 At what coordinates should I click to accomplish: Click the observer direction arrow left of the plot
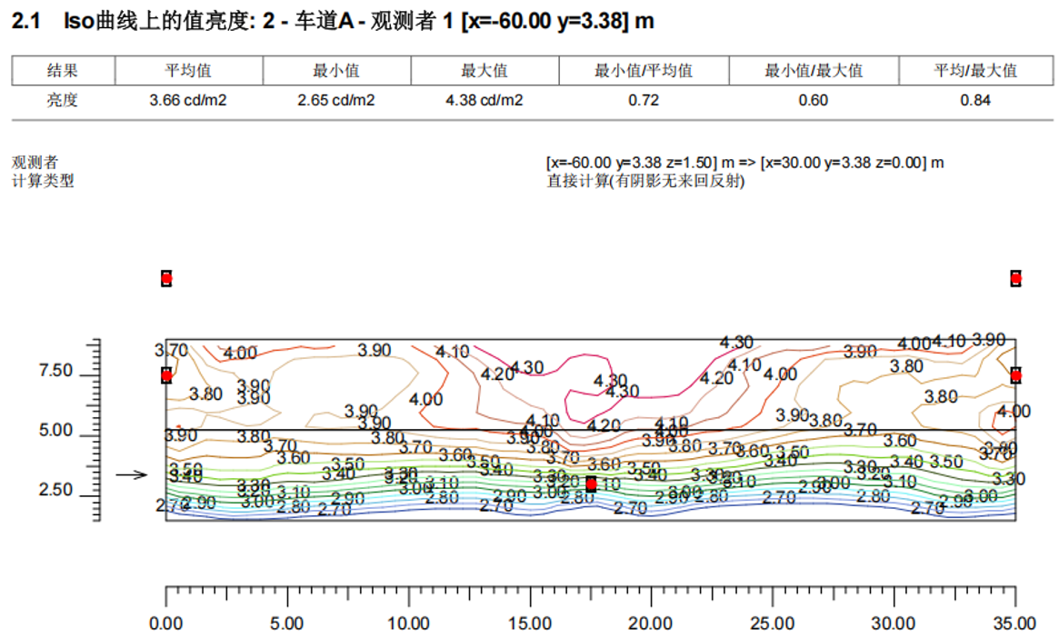[x=132, y=474]
